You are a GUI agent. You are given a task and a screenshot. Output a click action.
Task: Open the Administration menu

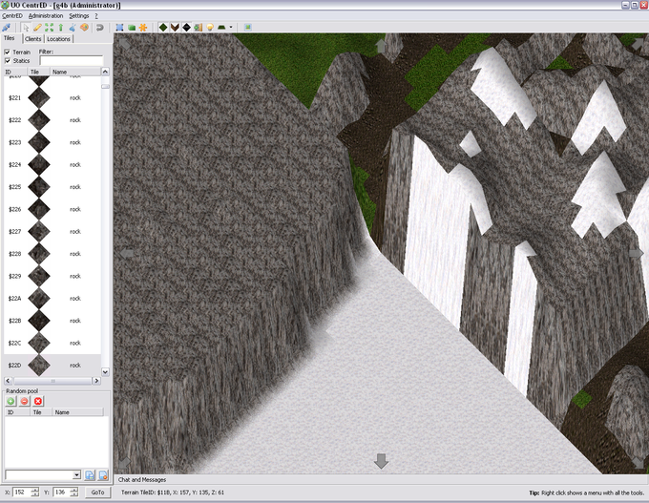45,16
